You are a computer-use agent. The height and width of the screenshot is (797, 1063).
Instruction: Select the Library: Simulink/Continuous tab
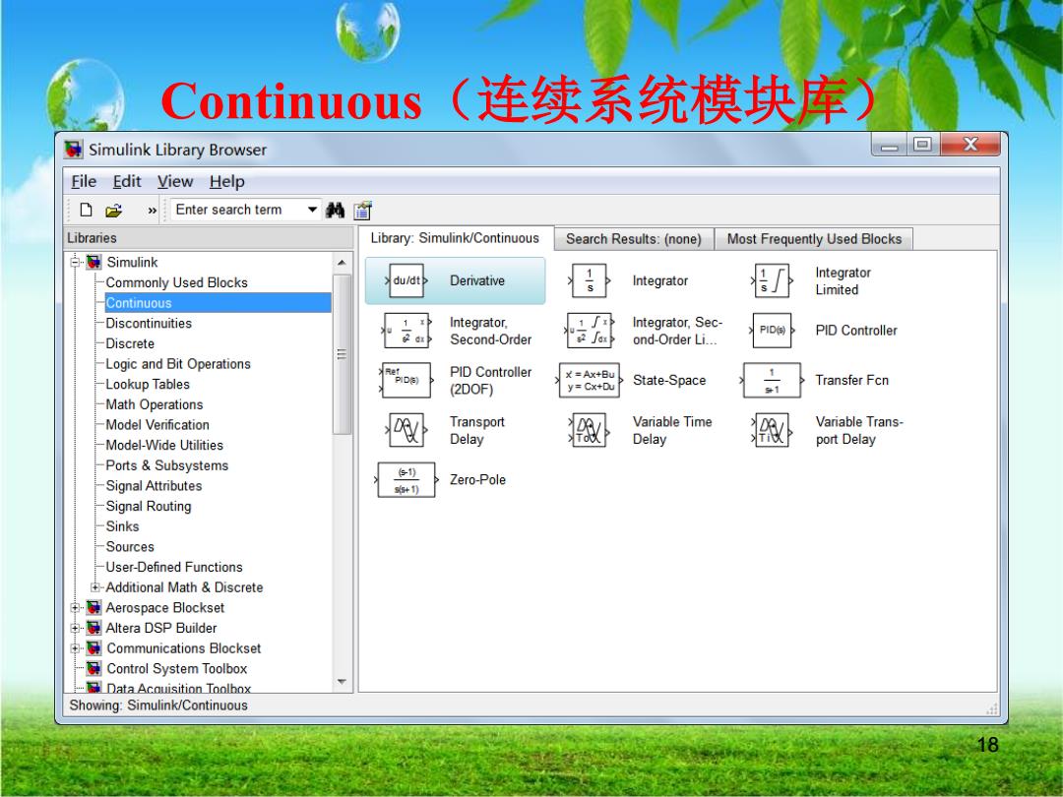pos(455,238)
